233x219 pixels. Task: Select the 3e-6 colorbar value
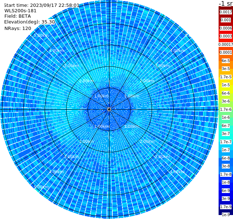point(226,101)
